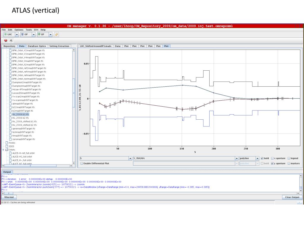Viewport: 304px width, 228px height.
Task: Select file lhc_2009.b1.tfs
Action: pos(20,114)
